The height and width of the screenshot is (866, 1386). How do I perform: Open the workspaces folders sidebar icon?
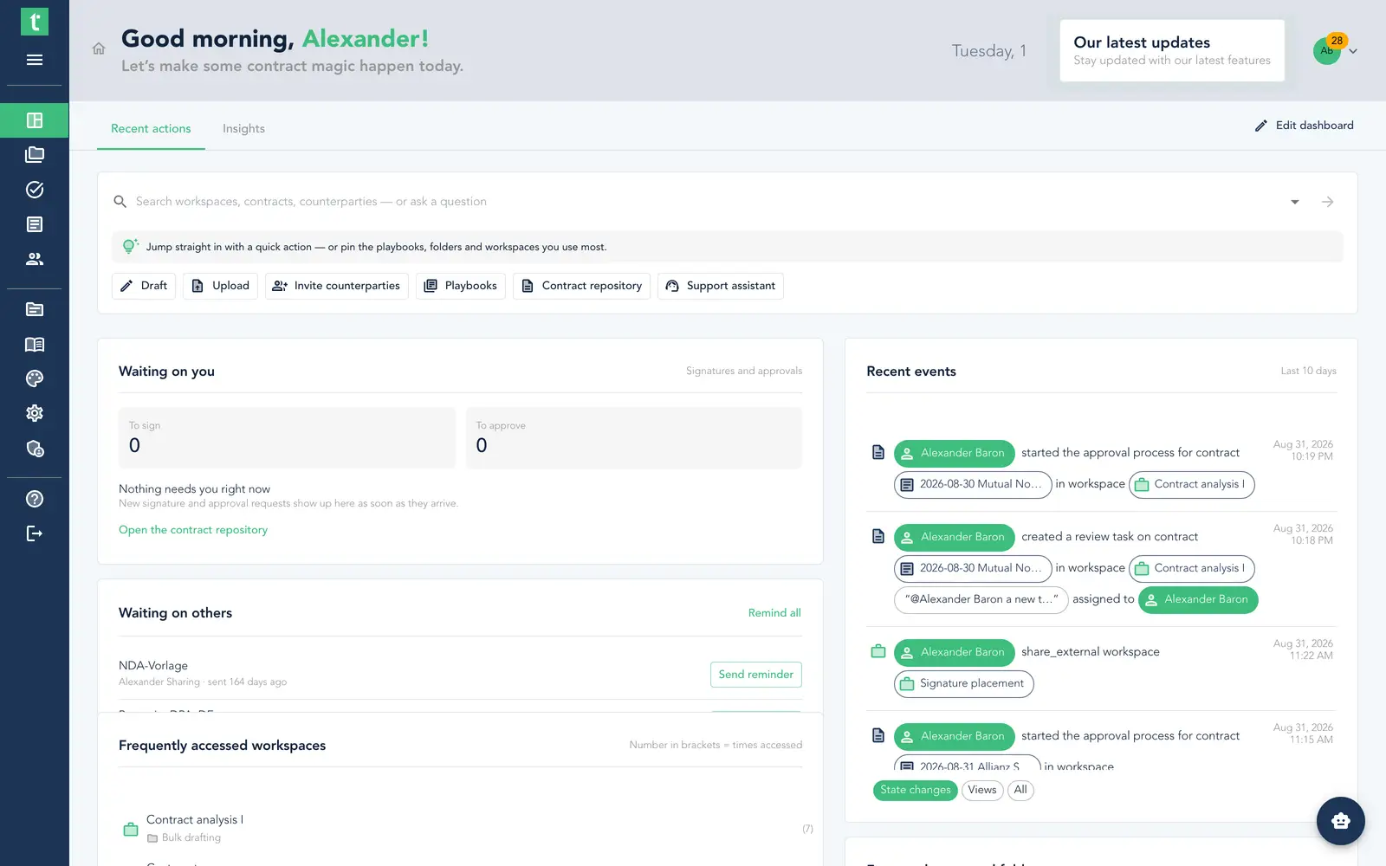tap(35, 155)
